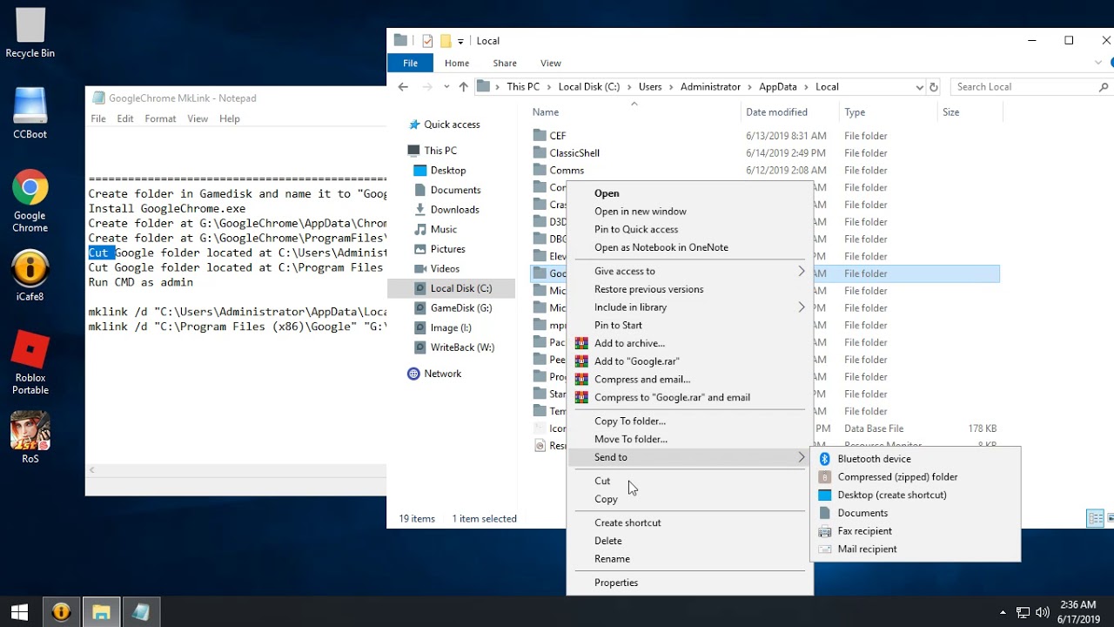The image size is (1114, 627).
Task: Go up one folder level in Explorer
Action: pos(463,86)
